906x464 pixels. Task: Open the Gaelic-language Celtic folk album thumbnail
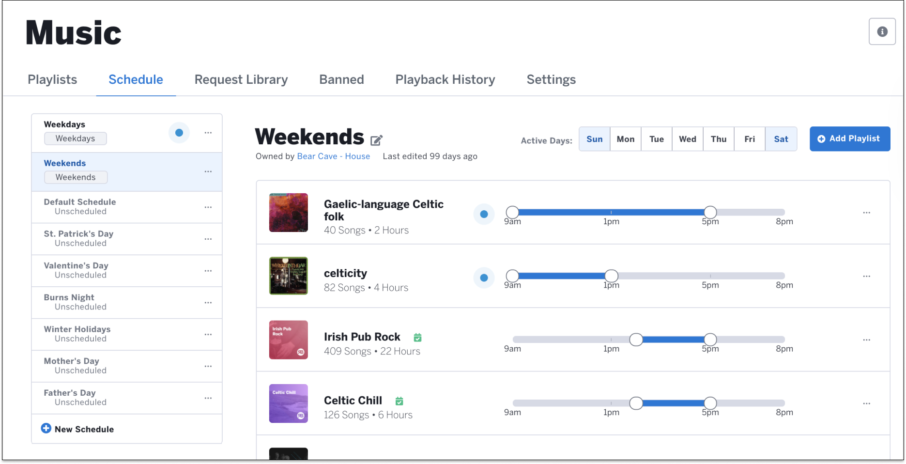tap(289, 213)
